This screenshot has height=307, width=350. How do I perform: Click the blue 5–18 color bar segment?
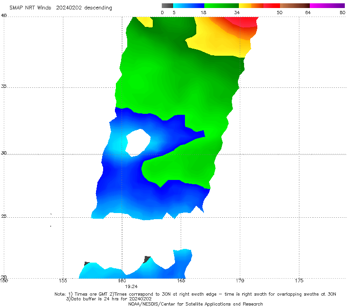189,6
